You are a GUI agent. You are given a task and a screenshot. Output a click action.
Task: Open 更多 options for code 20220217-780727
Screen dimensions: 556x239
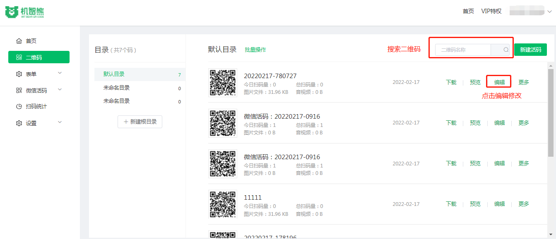pos(524,82)
